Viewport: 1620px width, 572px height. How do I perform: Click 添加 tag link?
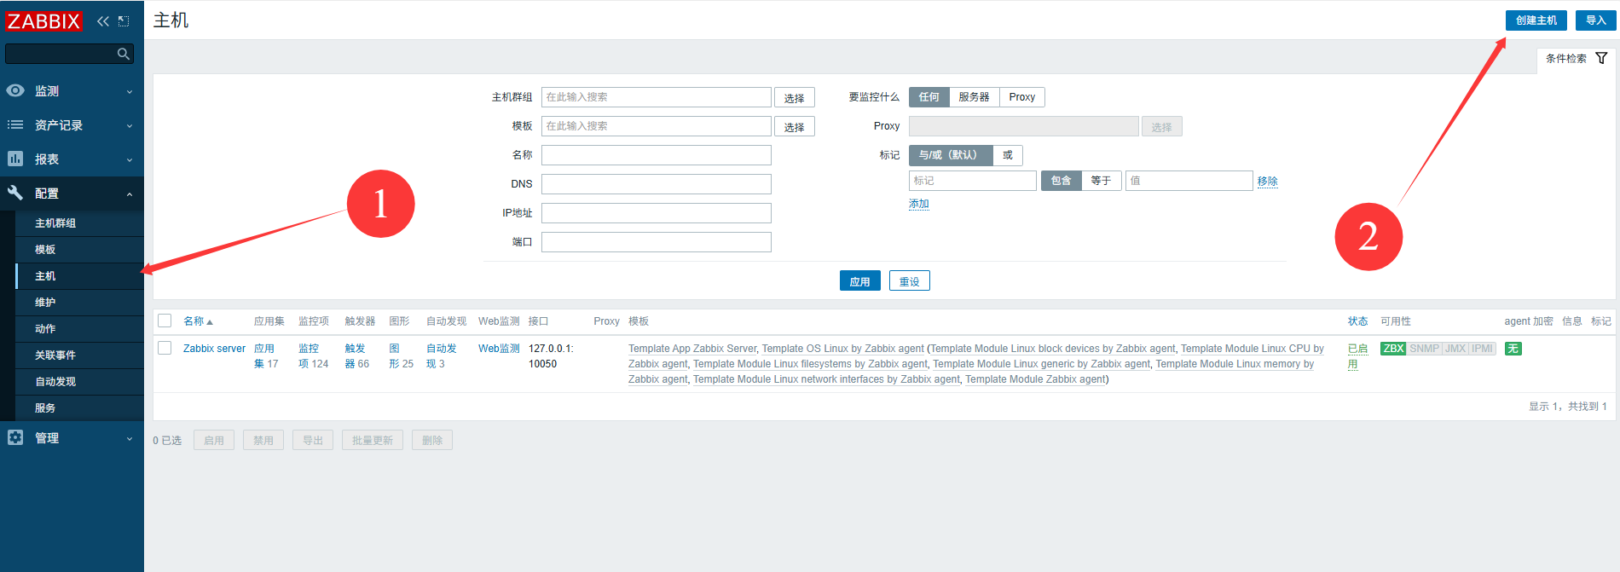tap(918, 204)
